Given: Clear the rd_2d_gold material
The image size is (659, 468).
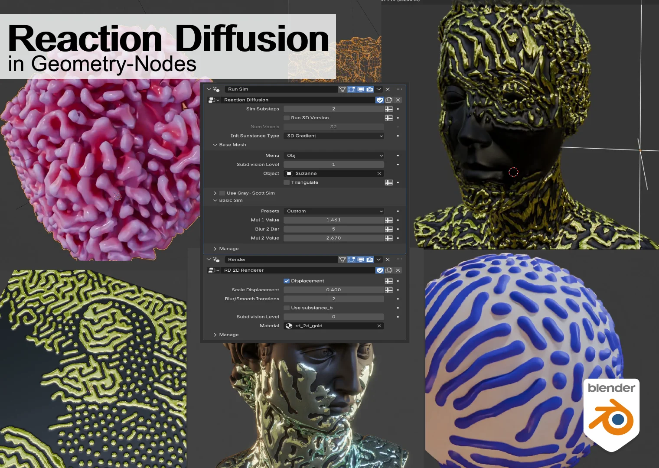Looking at the screenshot, I should coord(379,326).
